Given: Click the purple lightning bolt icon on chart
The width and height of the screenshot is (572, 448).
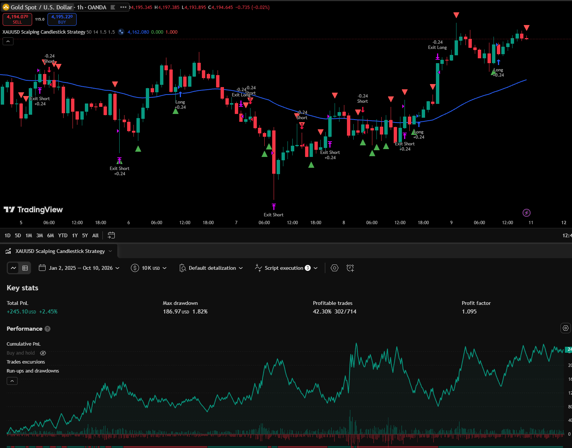Looking at the screenshot, I should (x=526, y=213).
